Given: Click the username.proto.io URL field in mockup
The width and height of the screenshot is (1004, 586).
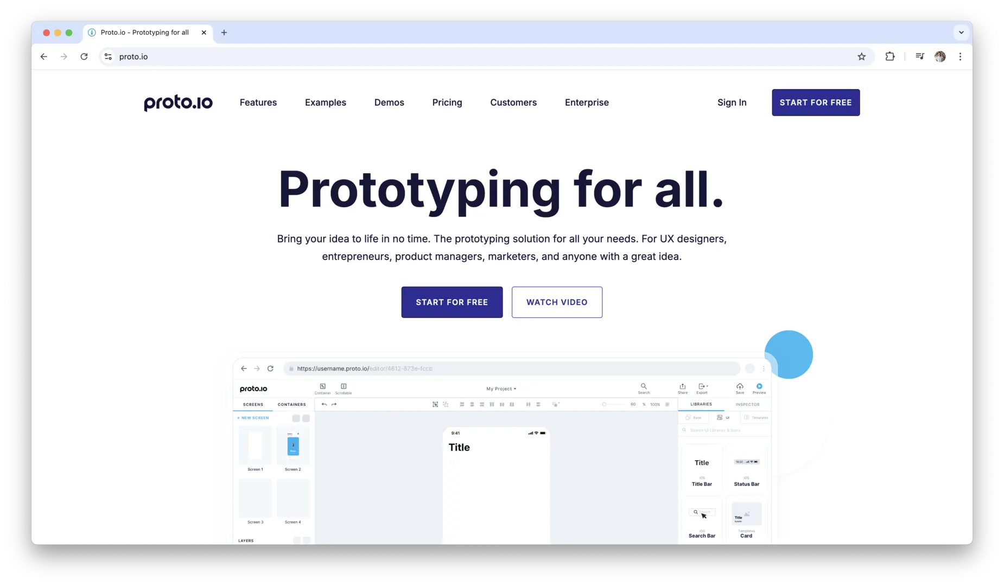Looking at the screenshot, I should point(512,368).
